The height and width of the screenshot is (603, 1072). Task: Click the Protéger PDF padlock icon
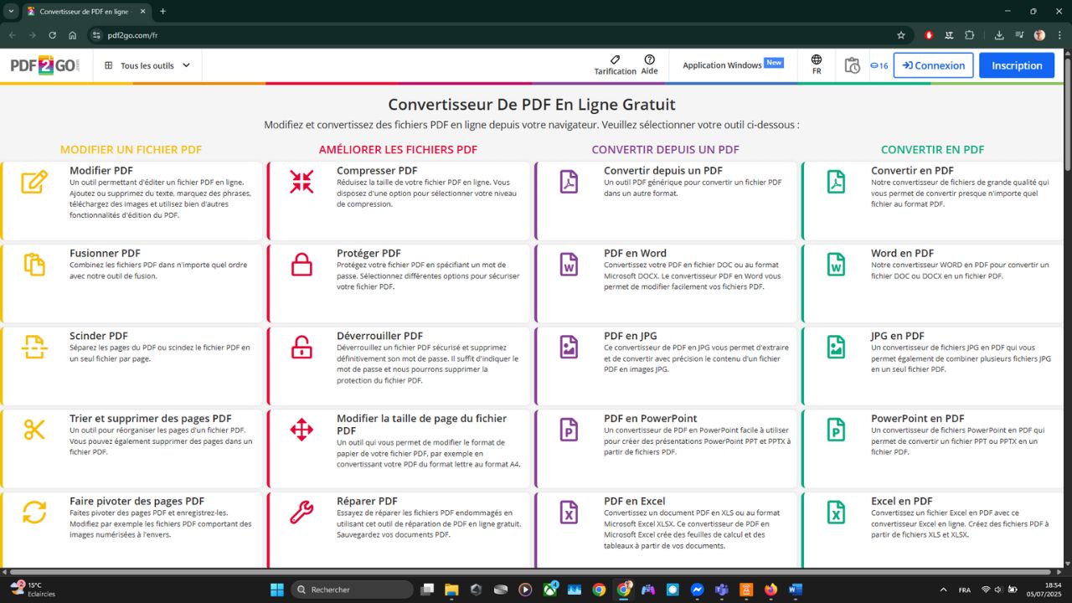(x=301, y=264)
